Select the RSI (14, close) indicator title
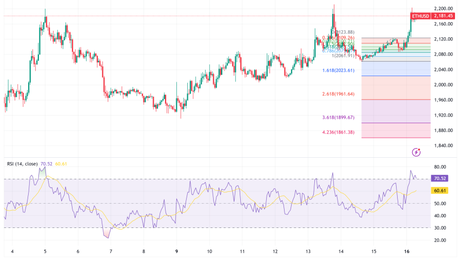Screen dimensions: 461x262 (21, 164)
